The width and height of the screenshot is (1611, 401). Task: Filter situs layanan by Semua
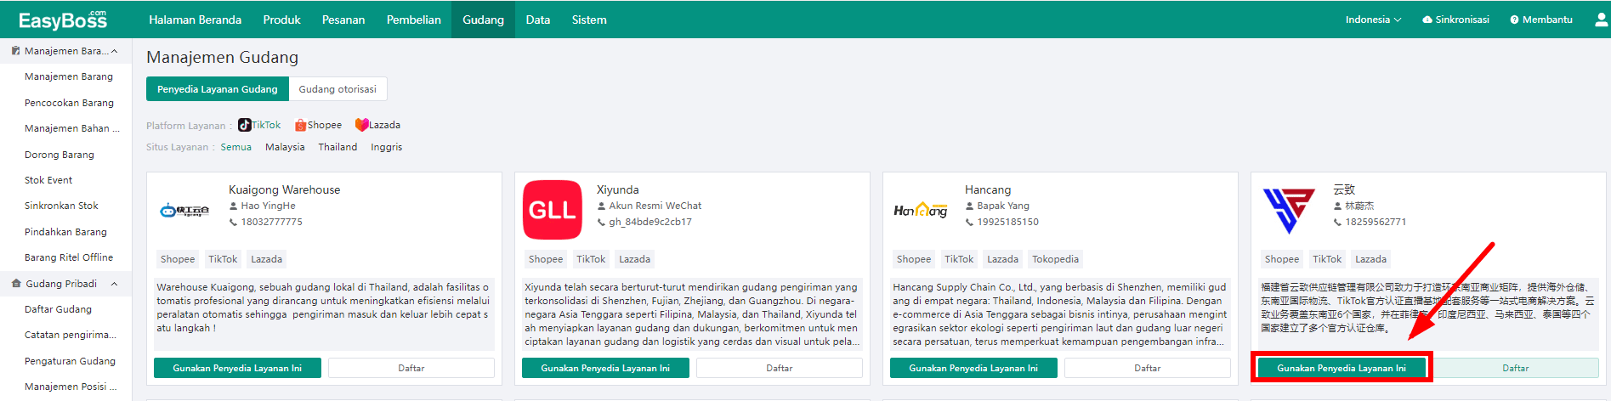[x=235, y=147]
